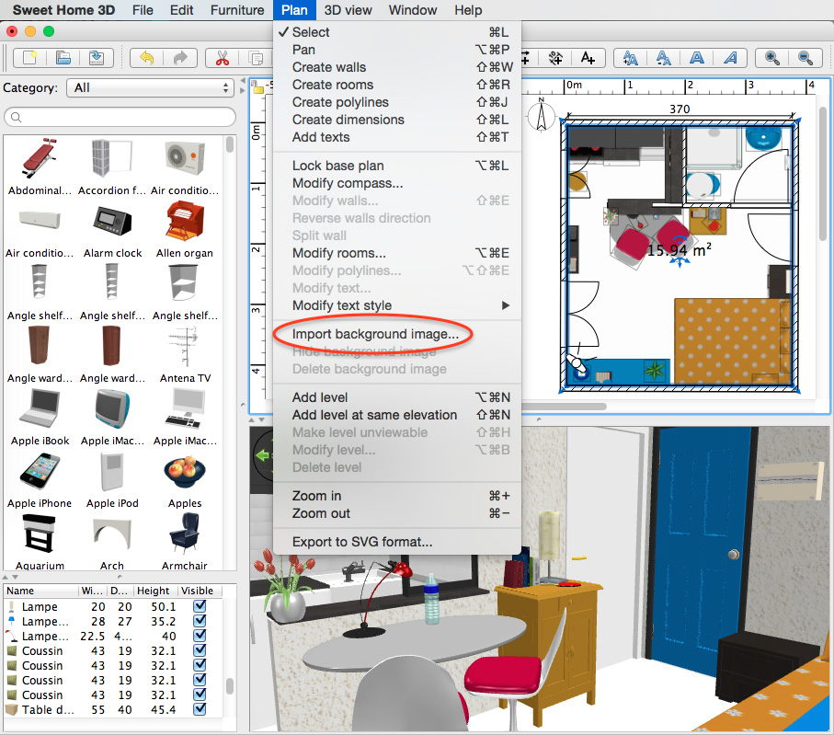Image resolution: width=834 pixels, height=735 pixels.
Task: Hide the first Lampe furniture item
Action: [200, 606]
